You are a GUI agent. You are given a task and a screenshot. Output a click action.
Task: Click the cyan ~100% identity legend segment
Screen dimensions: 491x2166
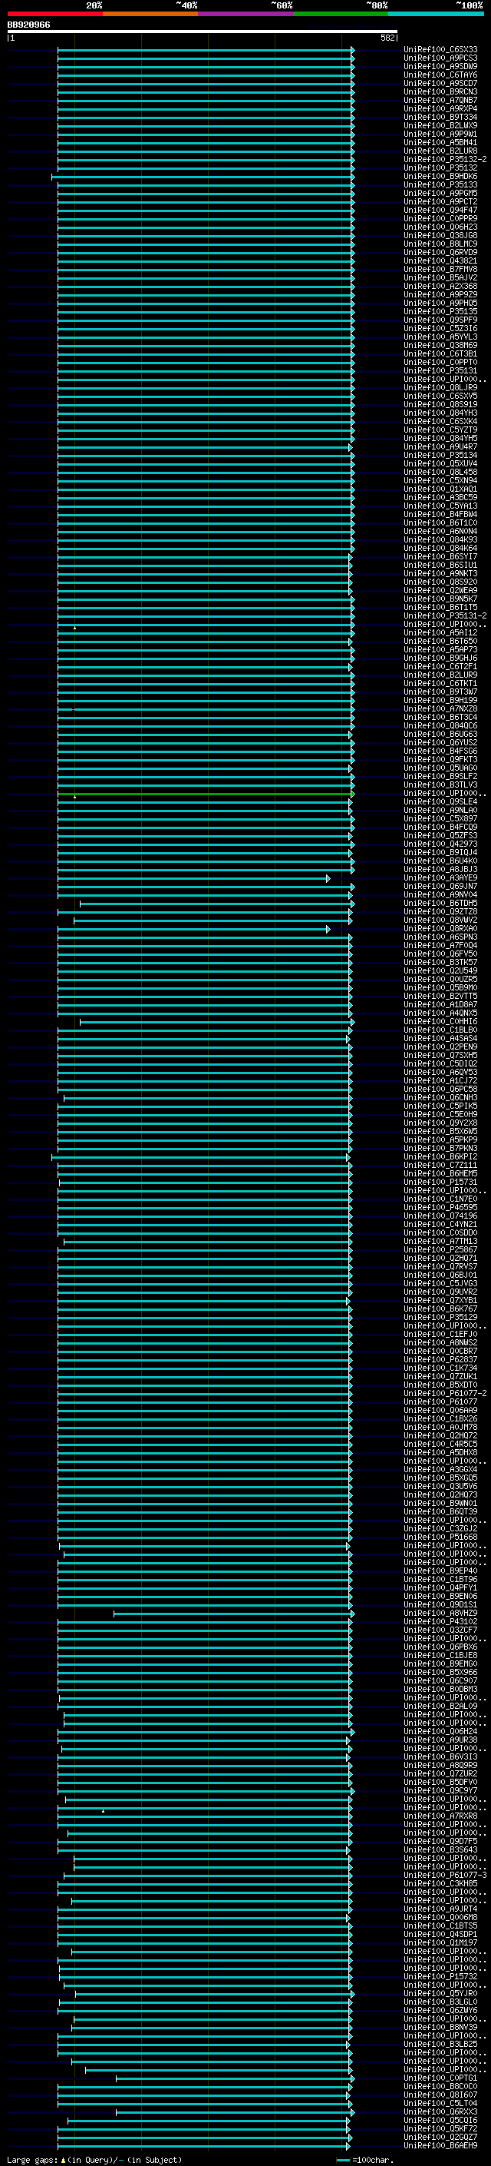[x=436, y=14]
